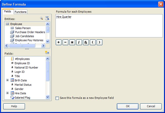The width and height of the screenshot is (165, 113).
Task: Insert the ampersand concatenation operator
Action: pyautogui.click(x=86, y=42)
